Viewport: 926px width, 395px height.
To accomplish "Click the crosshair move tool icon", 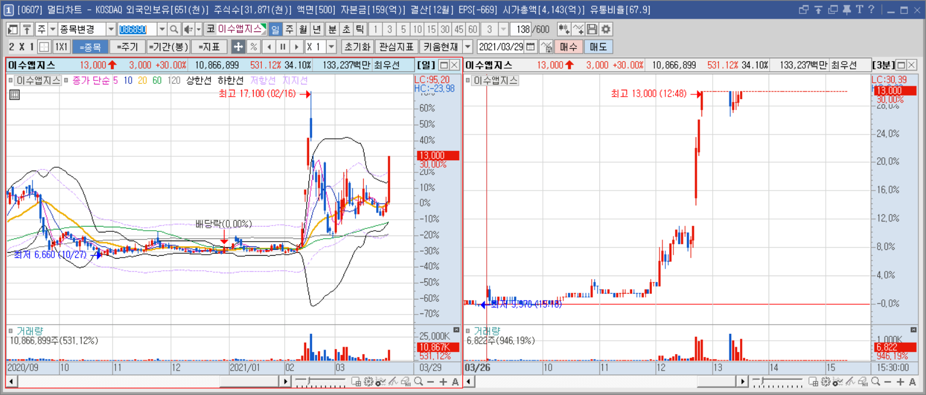I will [x=238, y=47].
